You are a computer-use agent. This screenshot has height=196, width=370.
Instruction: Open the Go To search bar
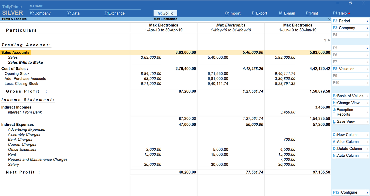[165, 13]
